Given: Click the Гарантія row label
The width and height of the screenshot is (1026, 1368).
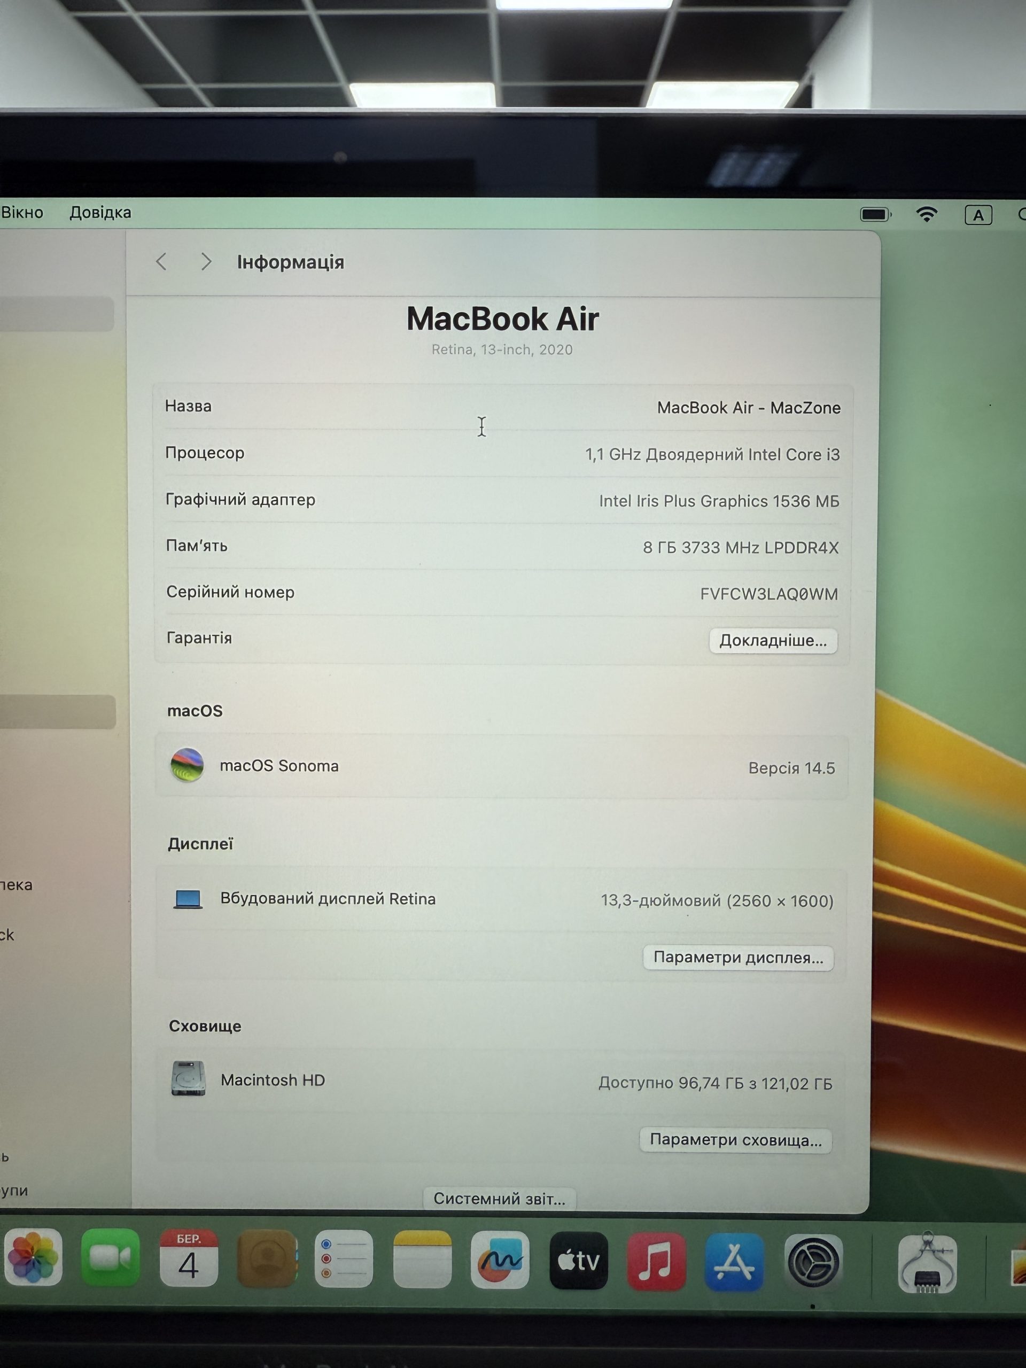Looking at the screenshot, I should [x=199, y=638].
